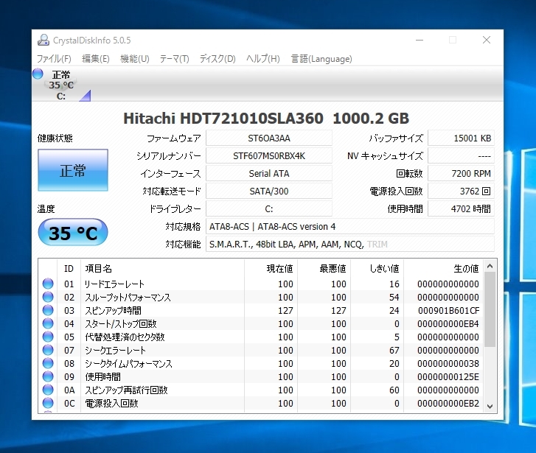536x453 pixels.
Task: Open the テーマ(T) menu
Action: 174,59
